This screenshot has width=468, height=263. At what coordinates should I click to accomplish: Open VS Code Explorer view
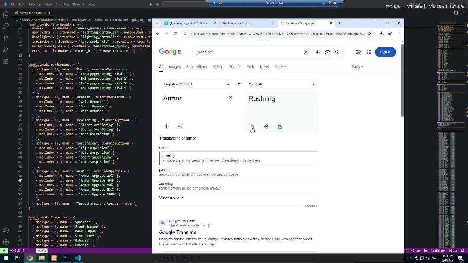[x=6, y=15]
